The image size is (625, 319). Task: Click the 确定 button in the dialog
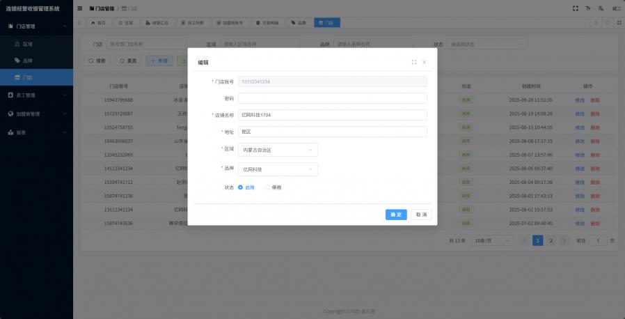click(396, 215)
